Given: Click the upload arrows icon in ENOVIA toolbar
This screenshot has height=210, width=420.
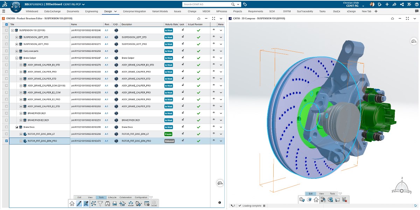Looking at the screenshot, I should pos(131,203).
